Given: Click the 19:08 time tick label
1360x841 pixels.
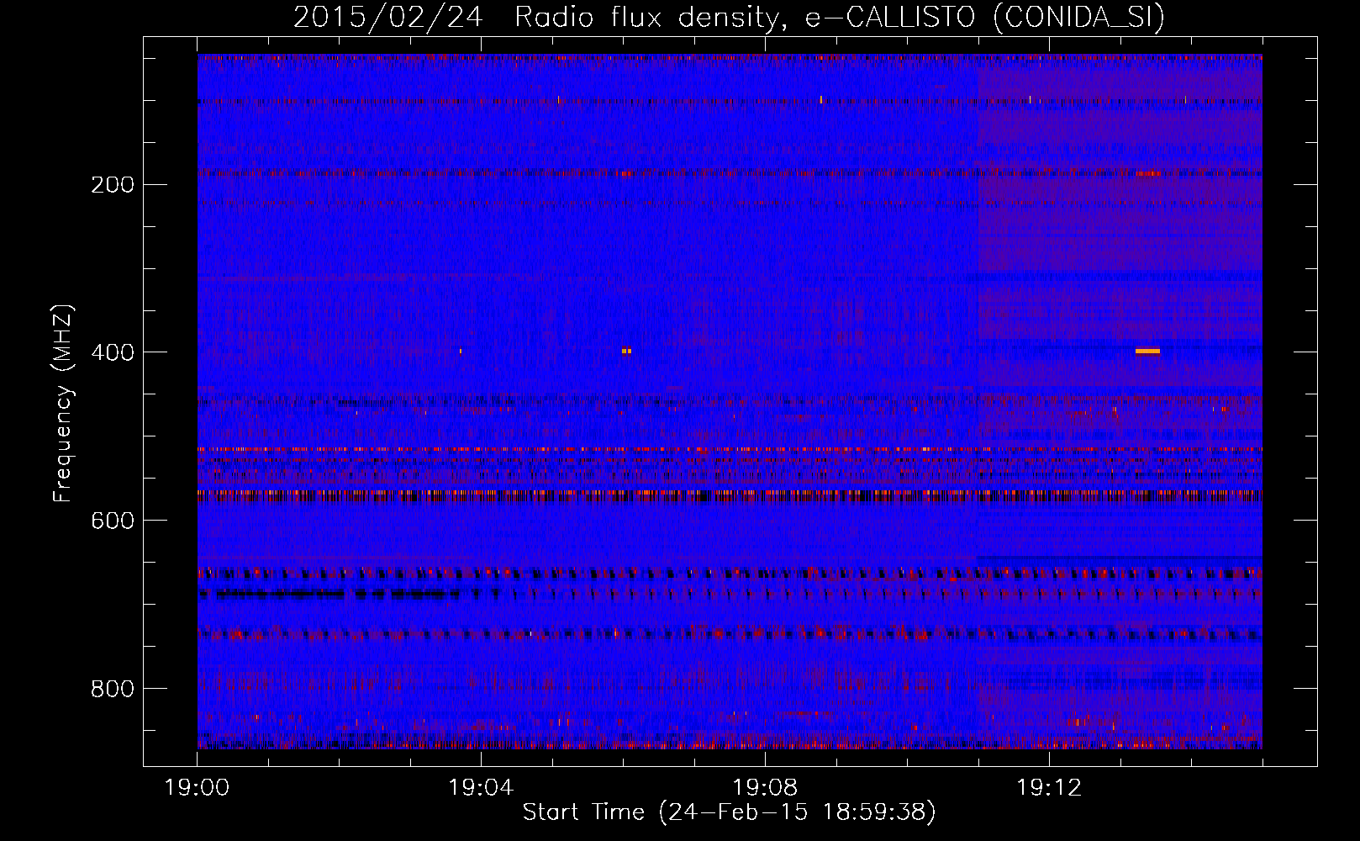Looking at the screenshot, I should (x=765, y=788).
